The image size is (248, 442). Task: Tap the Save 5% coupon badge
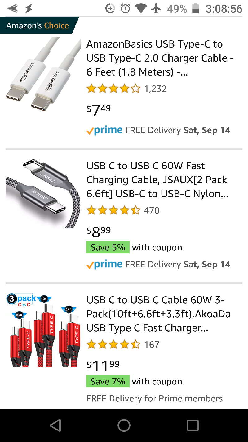click(x=108, y=247)
